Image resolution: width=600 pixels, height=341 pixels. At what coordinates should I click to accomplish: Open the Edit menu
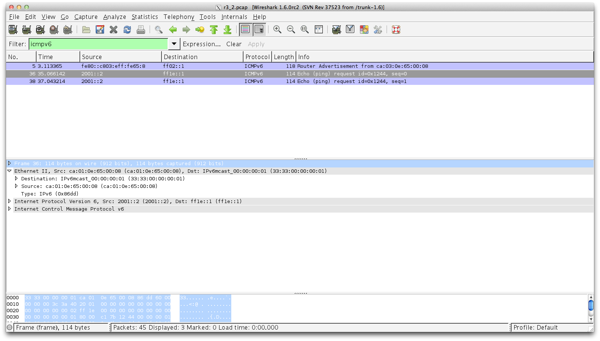30,17
